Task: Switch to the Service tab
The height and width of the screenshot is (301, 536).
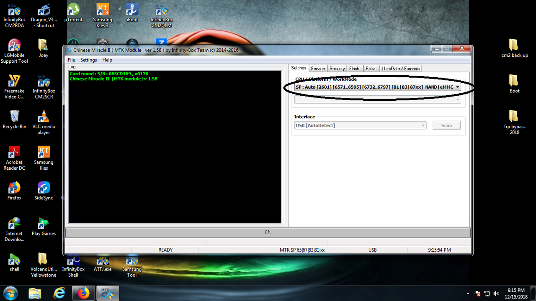Action: 318,68
